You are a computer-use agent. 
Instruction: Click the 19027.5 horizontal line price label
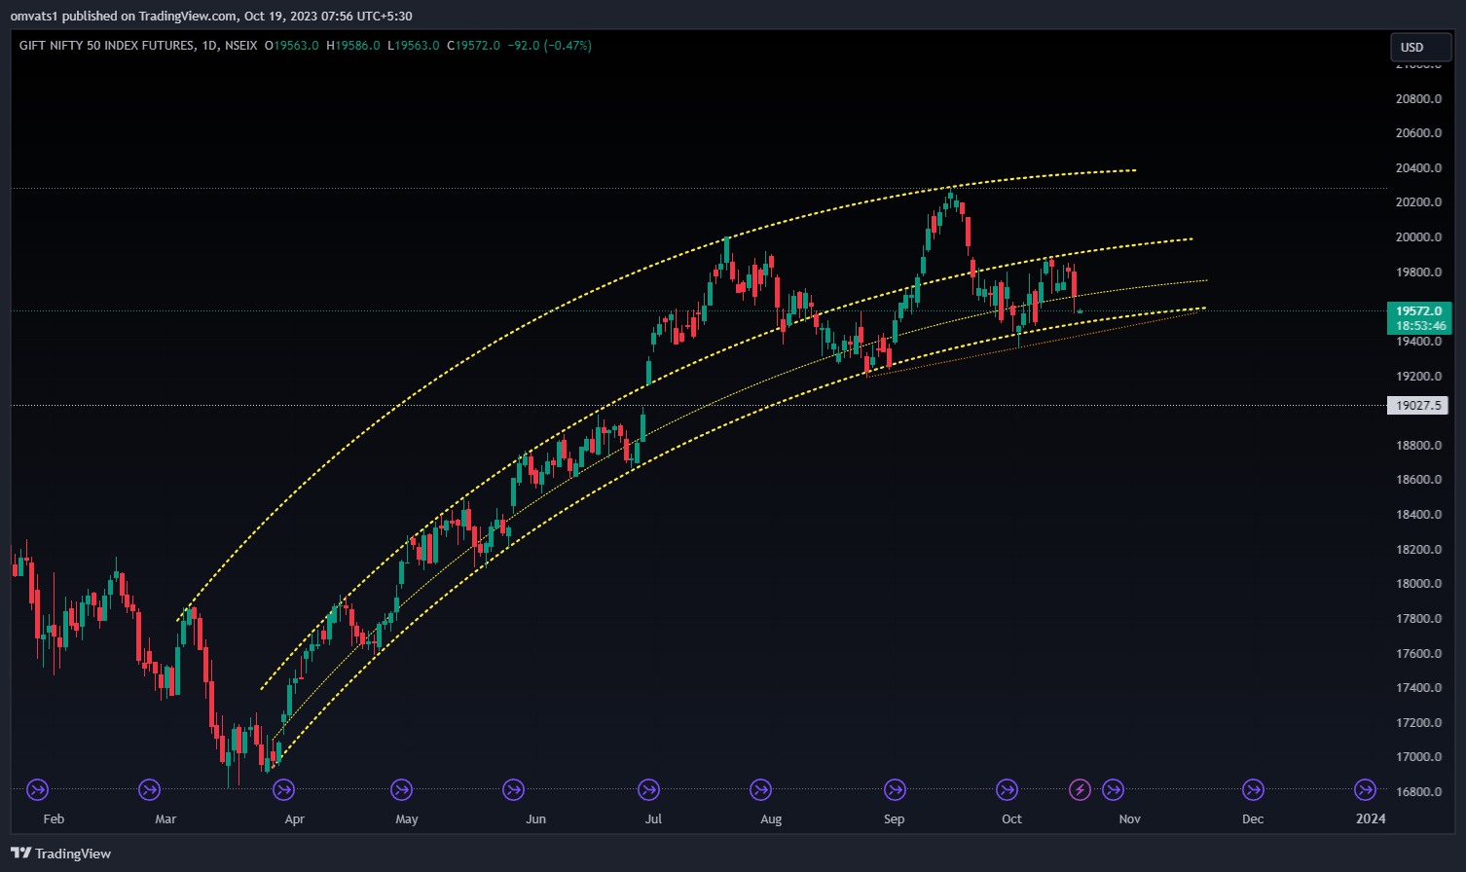click(1418, 405)
